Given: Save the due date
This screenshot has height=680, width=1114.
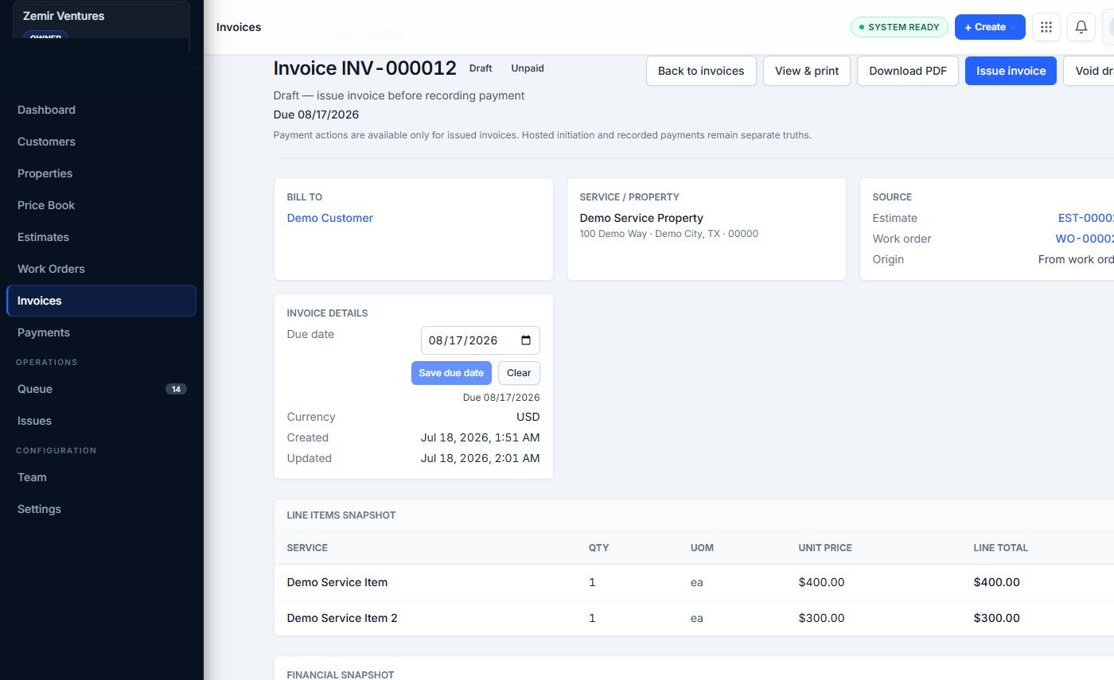Looking at the screenshot, I should [x=451, y=373].
